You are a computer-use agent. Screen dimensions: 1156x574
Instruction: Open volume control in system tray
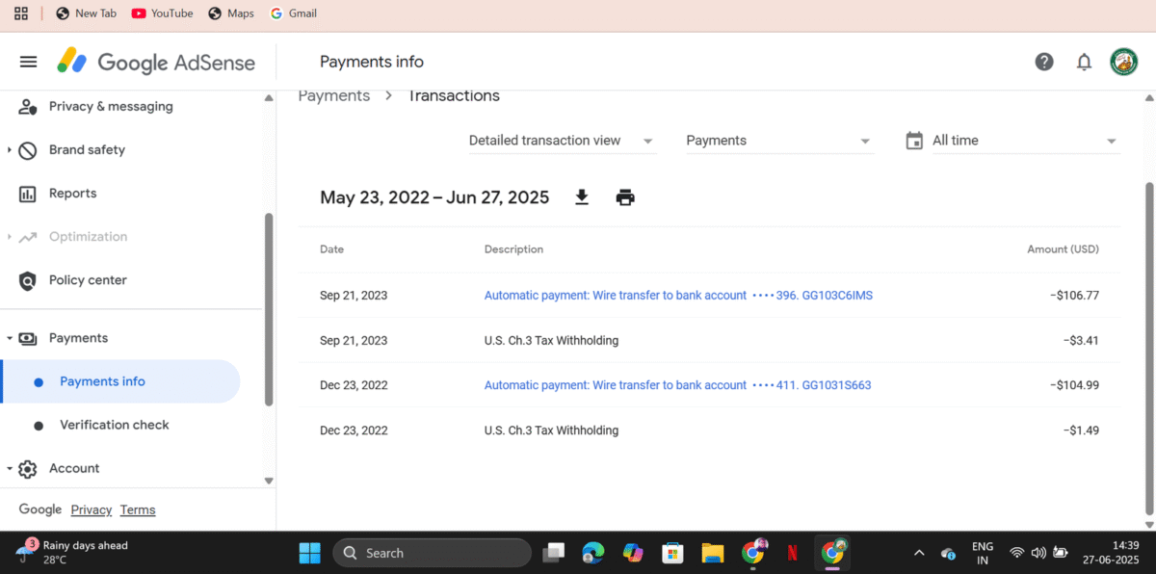click(1038, 553)
